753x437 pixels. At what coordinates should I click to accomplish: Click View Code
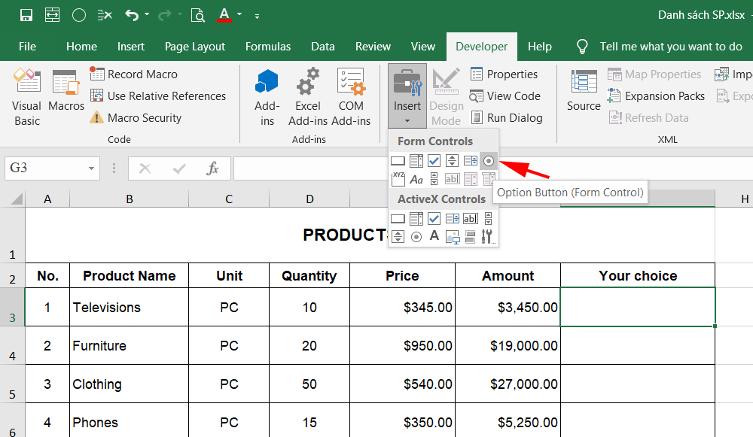(505, 96)
